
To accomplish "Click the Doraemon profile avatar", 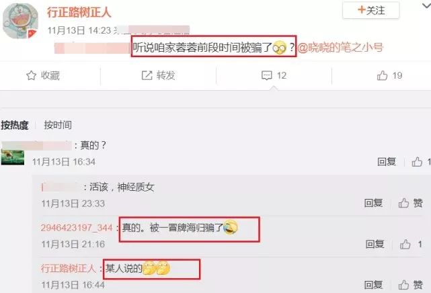I will pyautogui.click(x=20, y=21).
